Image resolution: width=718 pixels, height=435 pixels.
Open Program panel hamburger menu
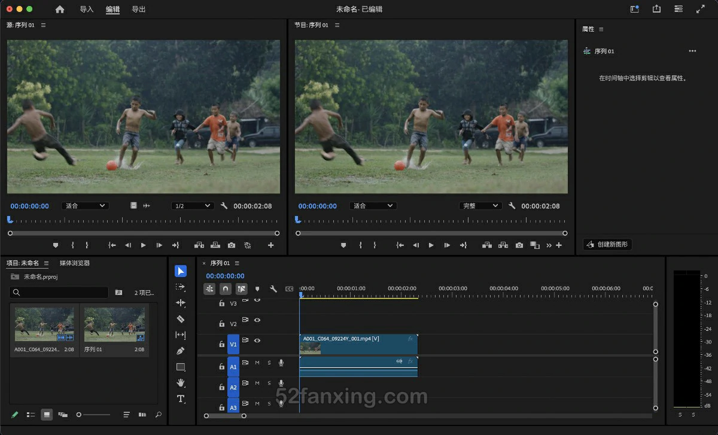coord(337,25)
